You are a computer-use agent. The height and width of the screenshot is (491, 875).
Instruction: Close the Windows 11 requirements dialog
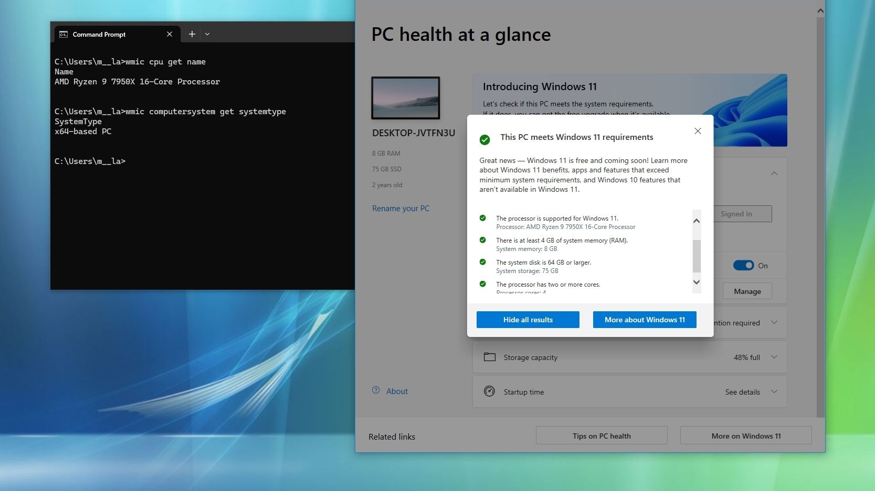(698, 131)
